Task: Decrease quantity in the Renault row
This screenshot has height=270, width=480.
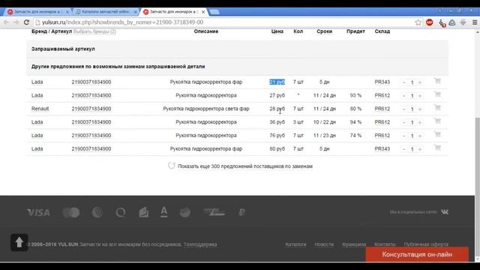Action: pos(404,109)
